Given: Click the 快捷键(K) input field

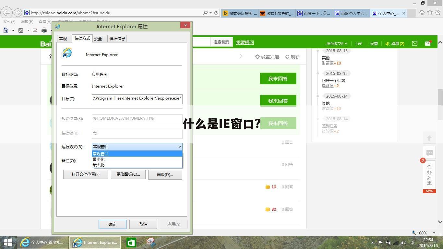Looking at the screenshot, I should pos(137,133).
